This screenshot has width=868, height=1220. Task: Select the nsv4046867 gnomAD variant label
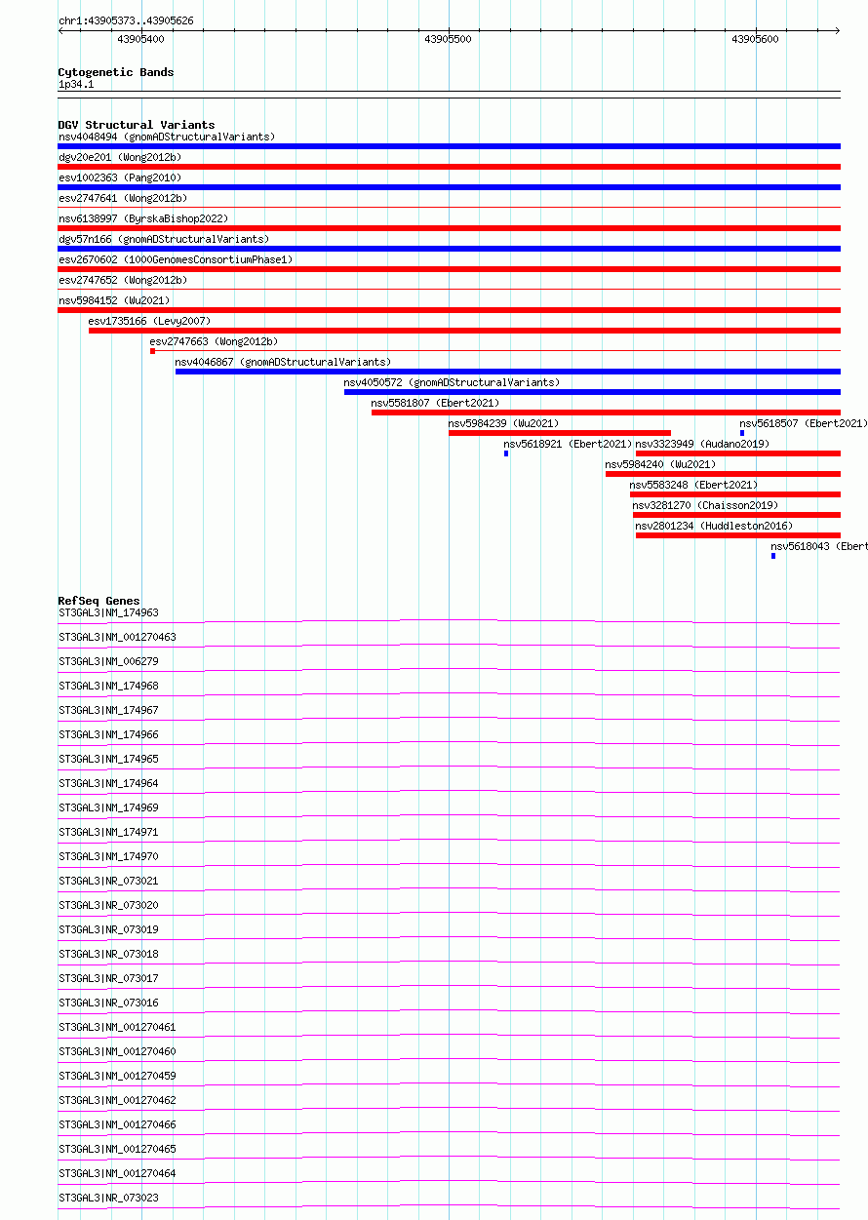(283, 362)
